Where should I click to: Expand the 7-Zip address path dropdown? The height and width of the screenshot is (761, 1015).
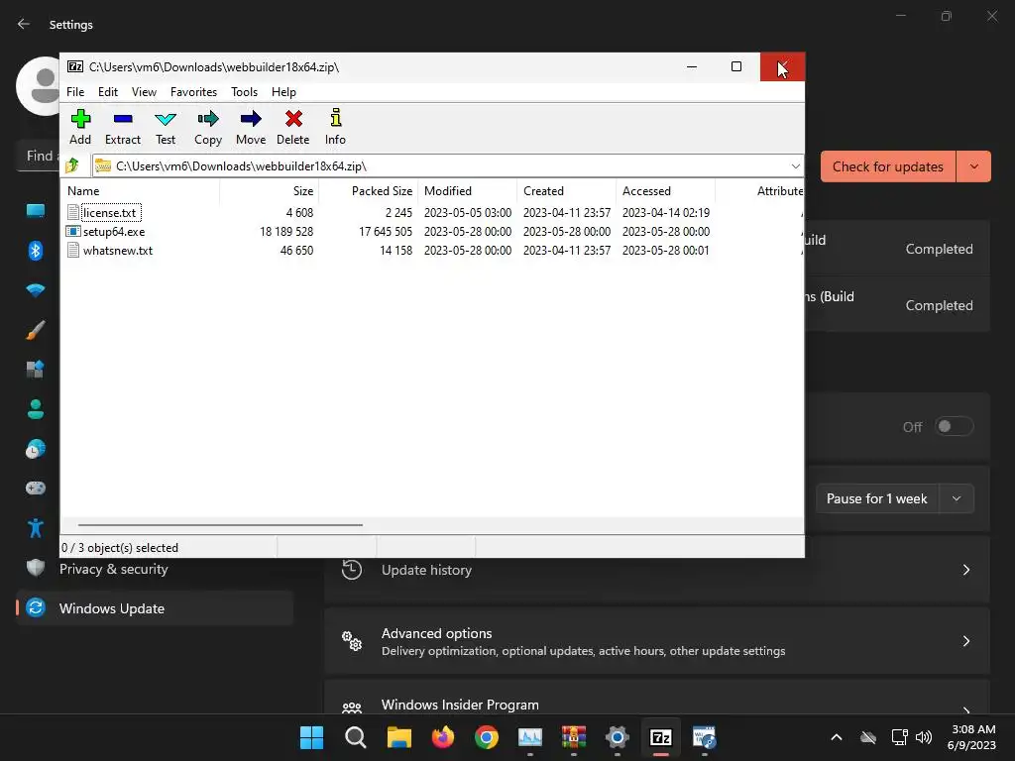click(x=796, y=166)
